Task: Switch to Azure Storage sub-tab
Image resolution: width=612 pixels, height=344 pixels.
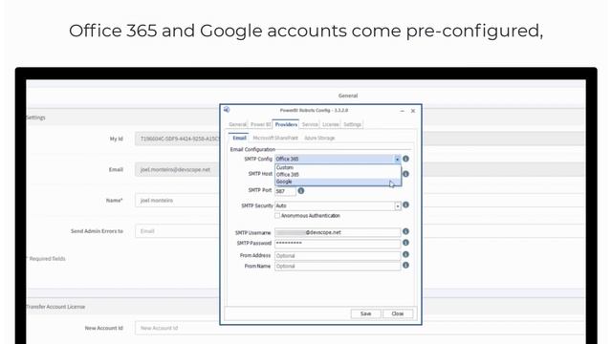Action: [x=319, y=138]
